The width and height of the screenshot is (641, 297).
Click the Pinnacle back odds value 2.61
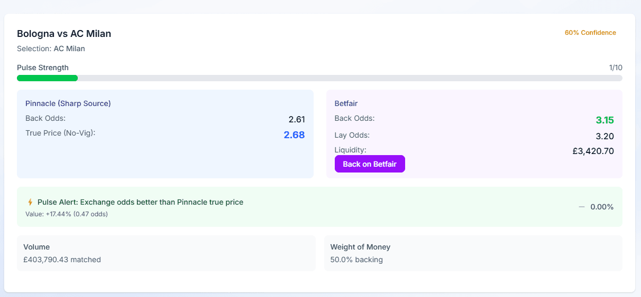(x=297, y=120)
